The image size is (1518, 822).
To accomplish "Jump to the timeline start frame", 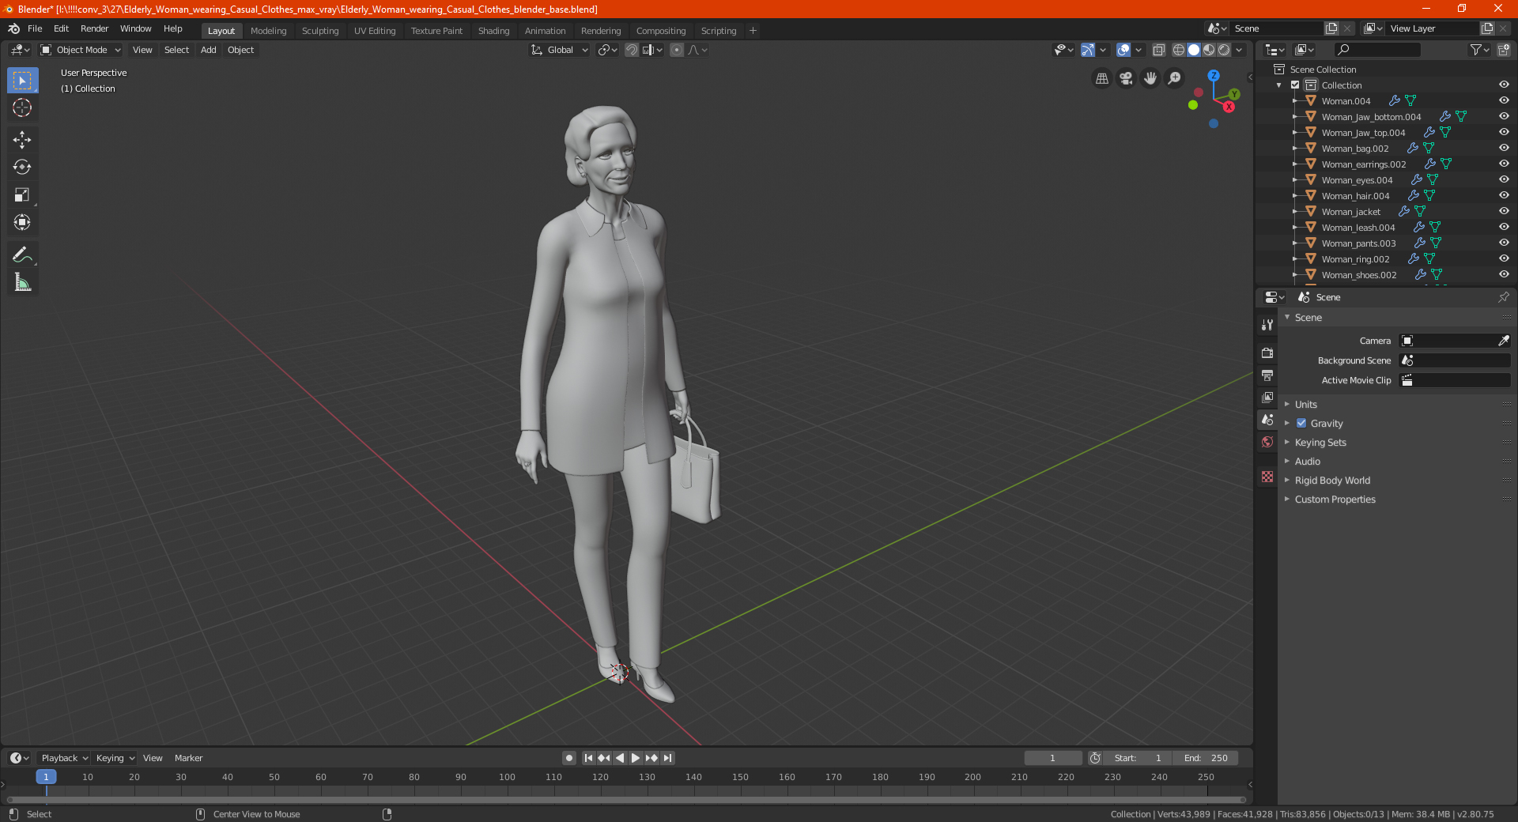I will (x=588, y=758).
